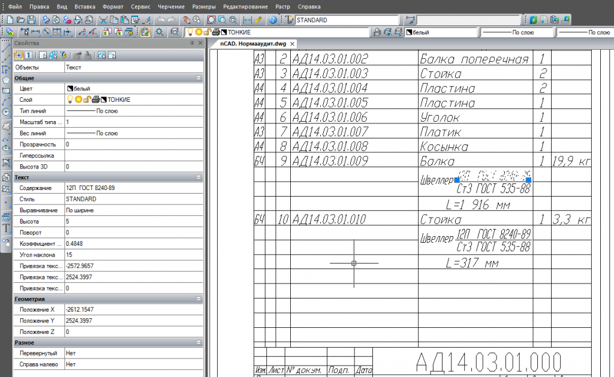The image size is (614, 377).
Task: Toggle the '1' single-object selection mode
Action: pos(29,55)
